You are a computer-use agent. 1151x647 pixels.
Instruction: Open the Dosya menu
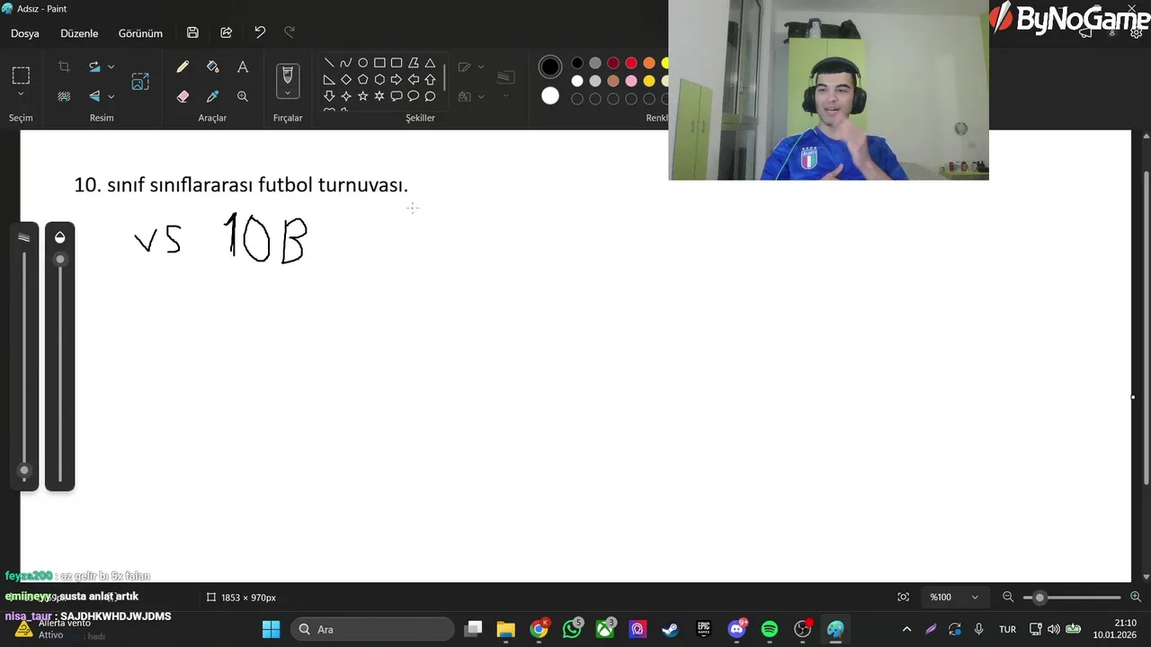pyautogui.click(x=25, y=33)
